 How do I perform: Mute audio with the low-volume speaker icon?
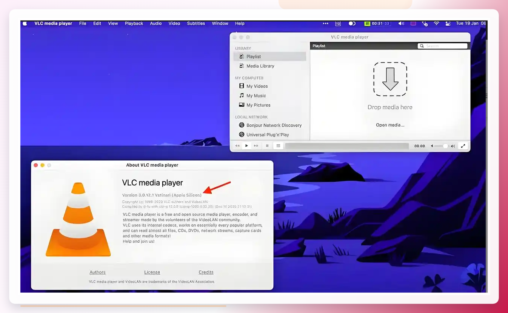432,146
